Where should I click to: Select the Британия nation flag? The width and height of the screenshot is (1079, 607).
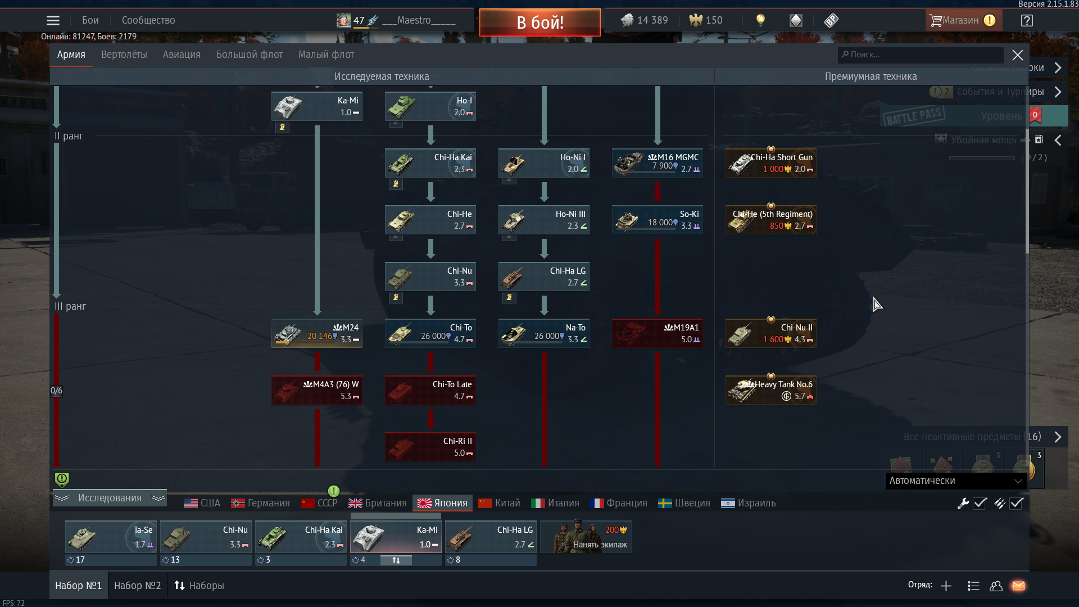tap(377, 503)
